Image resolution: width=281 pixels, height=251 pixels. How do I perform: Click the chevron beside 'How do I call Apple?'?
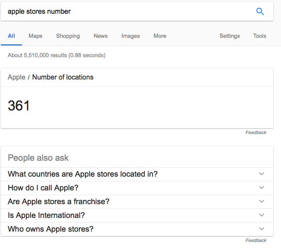(x=262, y=187)
